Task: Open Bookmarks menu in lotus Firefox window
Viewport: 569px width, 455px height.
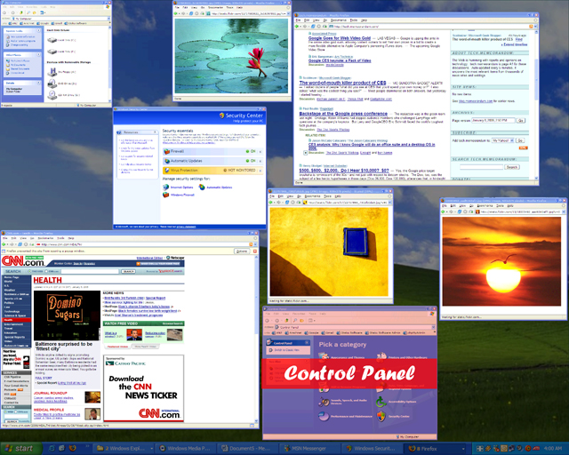Action: tap(215, 7)
